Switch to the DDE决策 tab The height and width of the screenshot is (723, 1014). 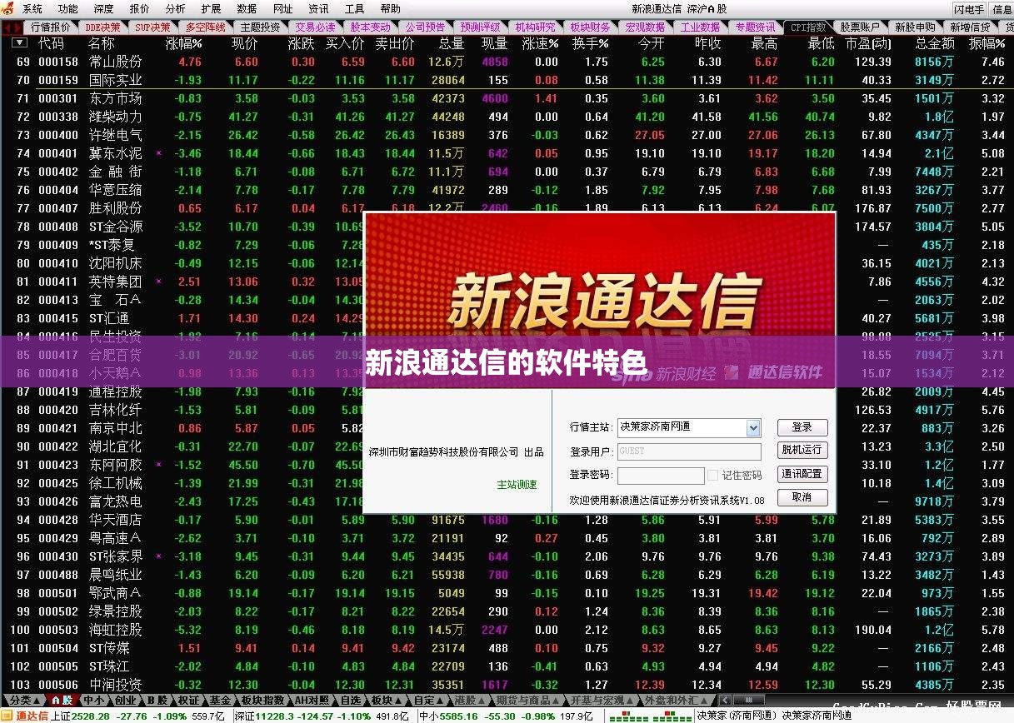coord(102,27)
